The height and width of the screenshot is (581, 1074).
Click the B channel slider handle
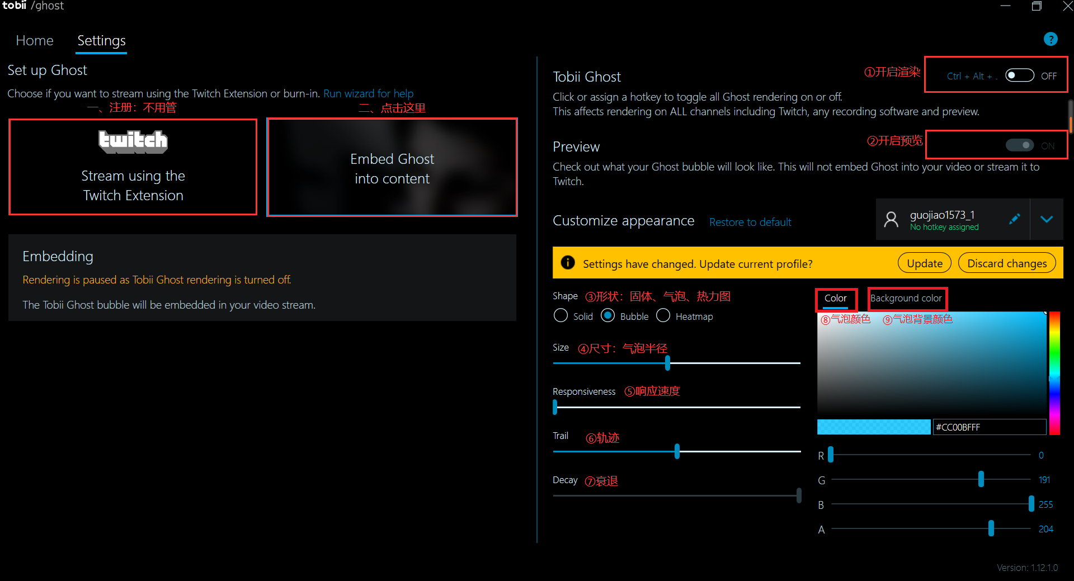[1031, 504]
